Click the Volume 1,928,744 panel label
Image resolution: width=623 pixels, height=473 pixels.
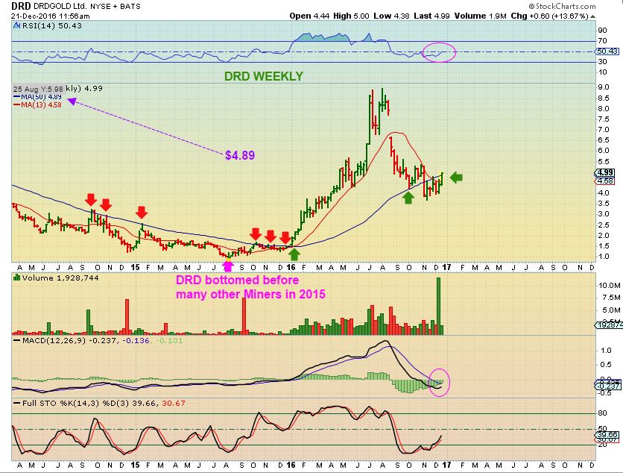(60, 278)
